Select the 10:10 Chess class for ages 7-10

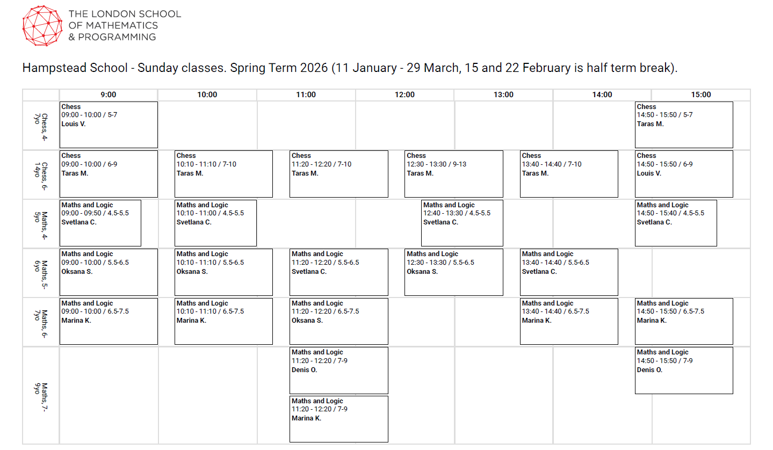(x=223, y=173)
